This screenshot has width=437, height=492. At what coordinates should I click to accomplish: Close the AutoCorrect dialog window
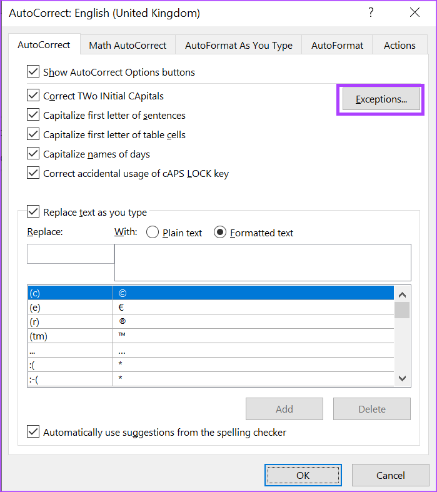tap(414, 13)
